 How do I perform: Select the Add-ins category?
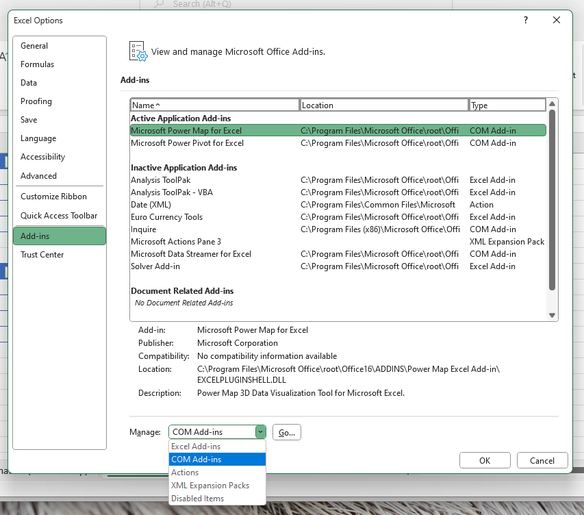(59, 236)
